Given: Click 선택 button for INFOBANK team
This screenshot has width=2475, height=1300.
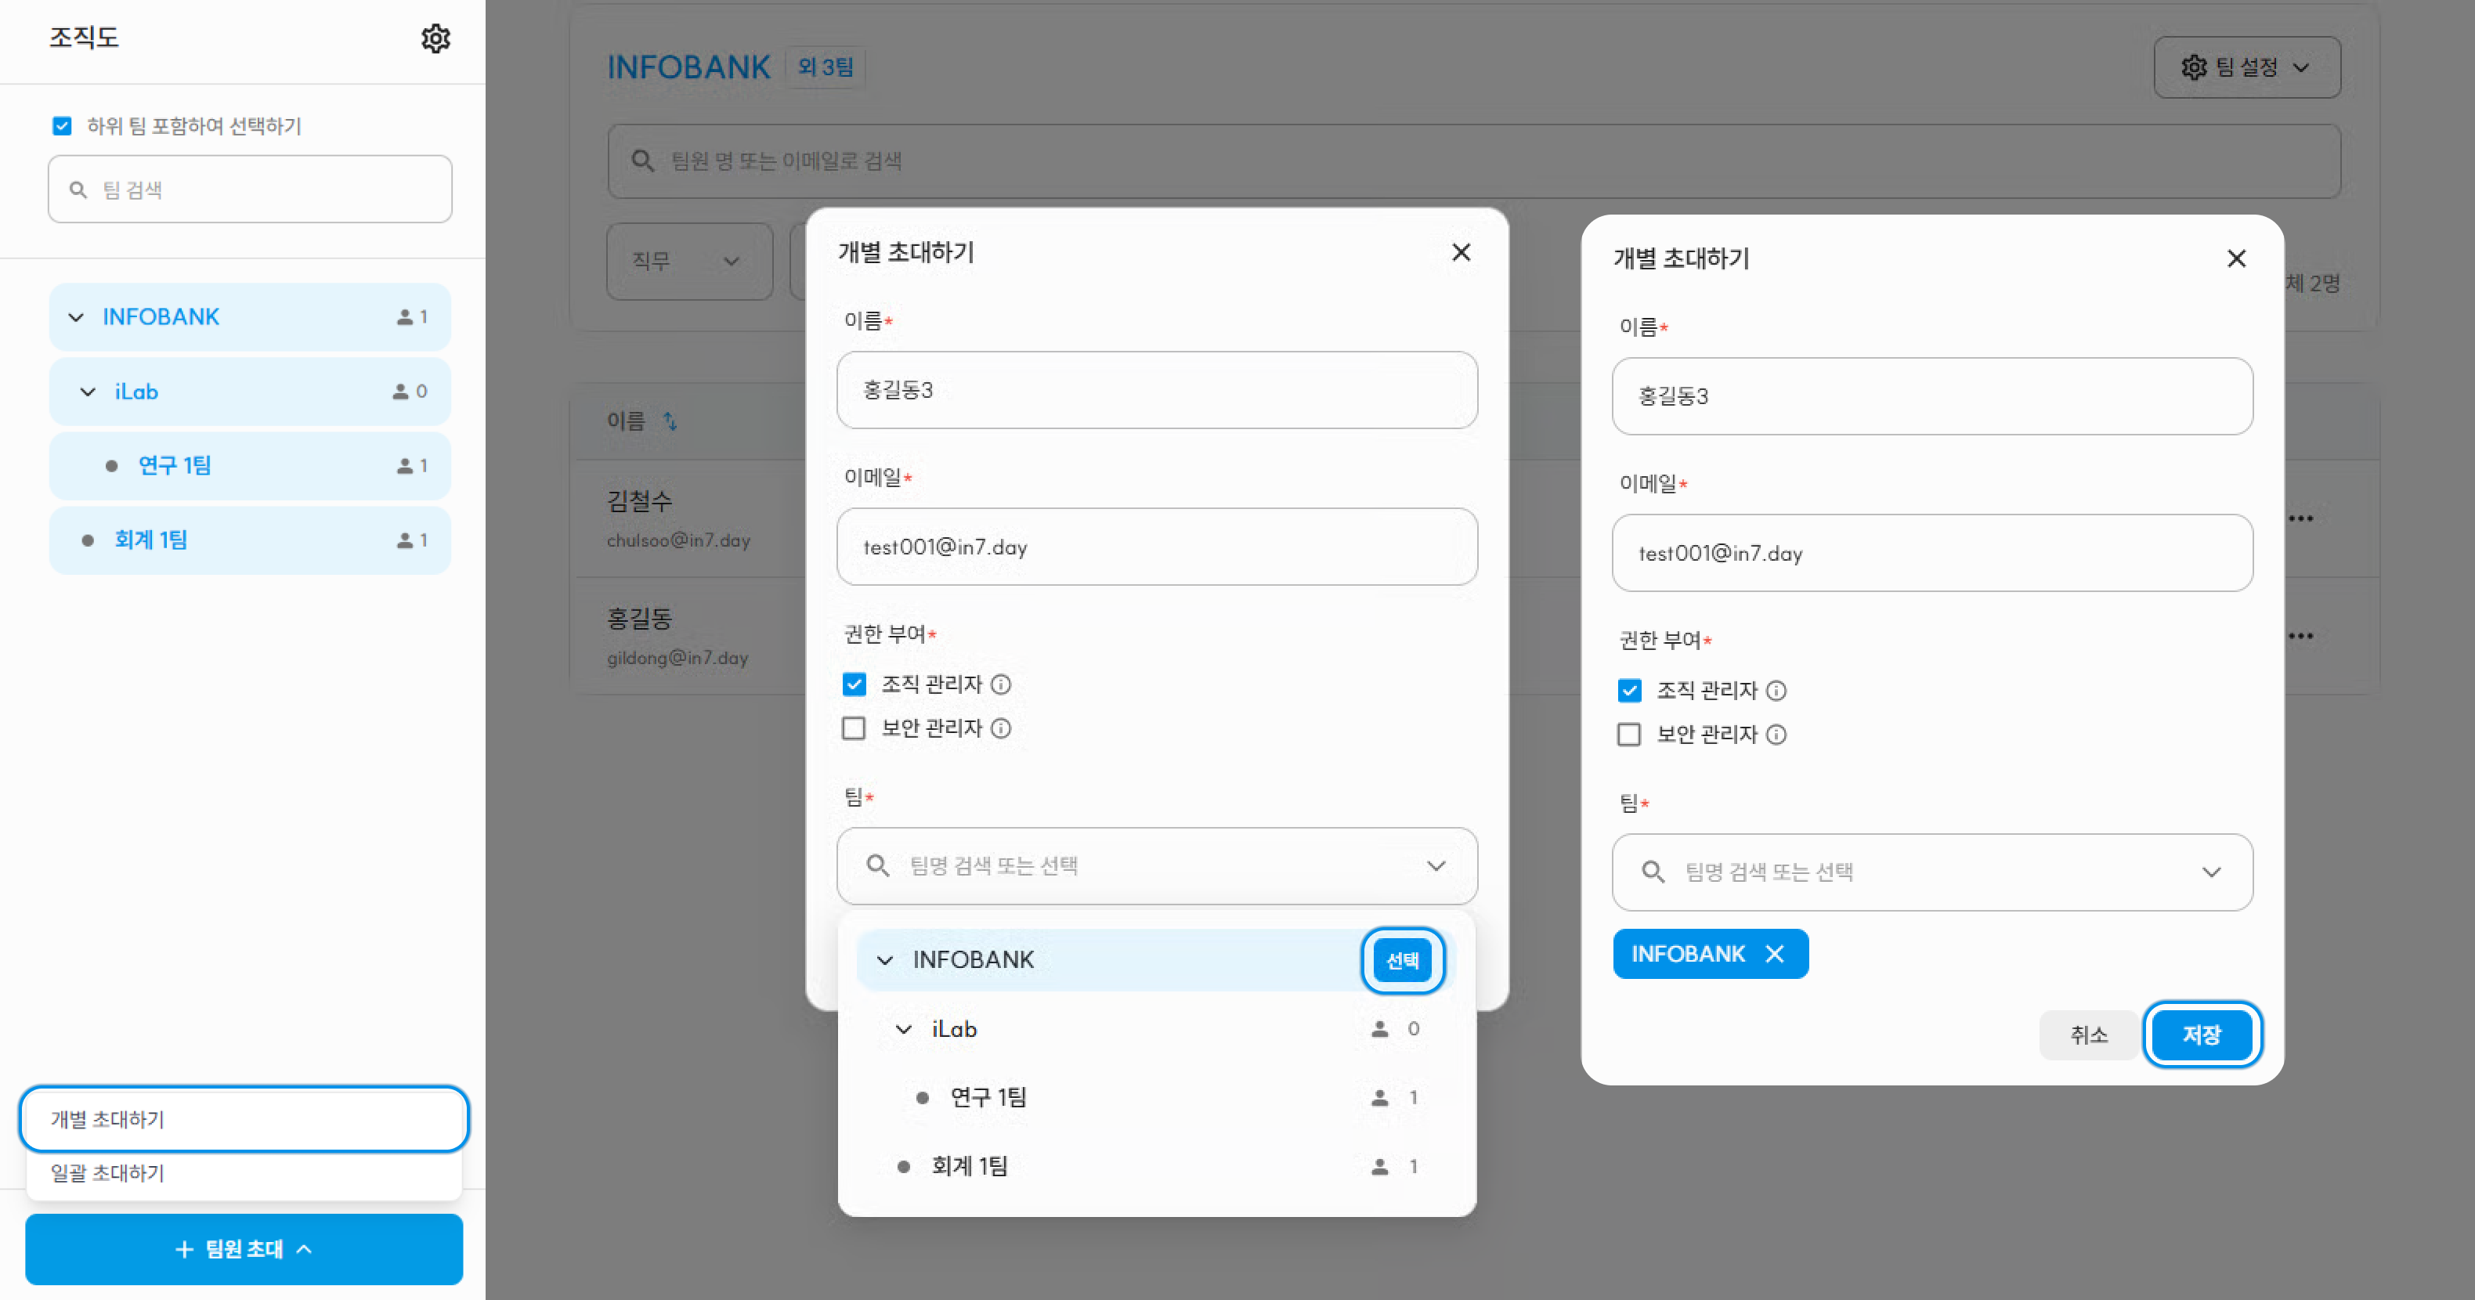Looking at the screenshot, I should pos(1402,960).
